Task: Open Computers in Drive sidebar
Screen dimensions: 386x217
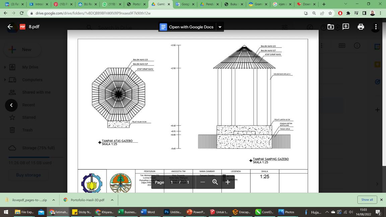Action: [x=32, y=80]
